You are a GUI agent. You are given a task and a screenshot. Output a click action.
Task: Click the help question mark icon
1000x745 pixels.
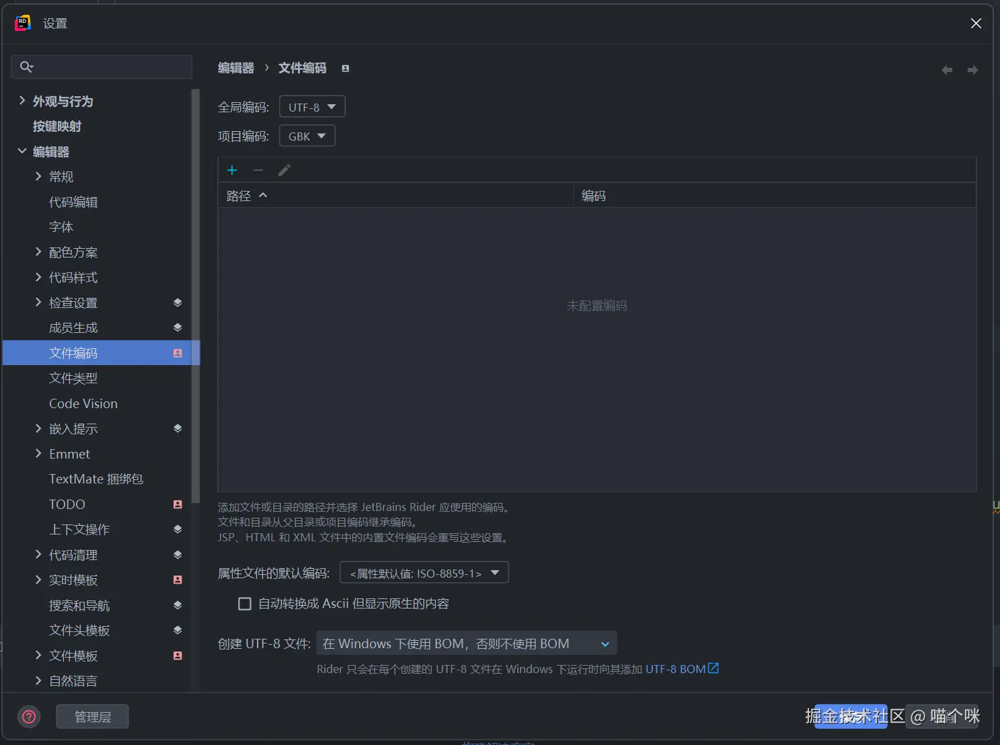click(x=29, y=717)
